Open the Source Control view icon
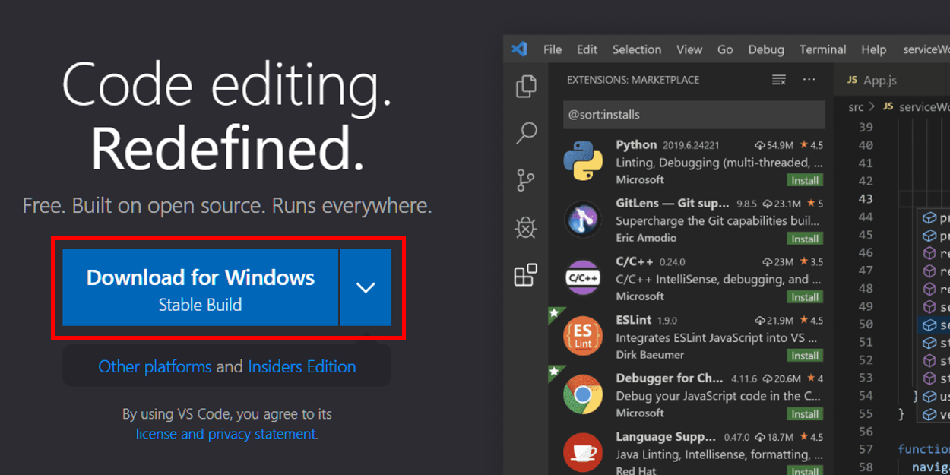950x475 pixels. pos(525,180)
